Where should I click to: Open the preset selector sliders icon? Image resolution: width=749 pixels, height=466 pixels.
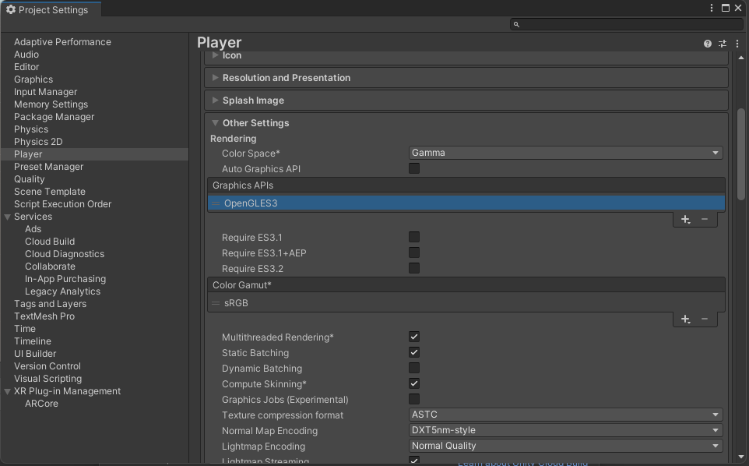point(723,44)
